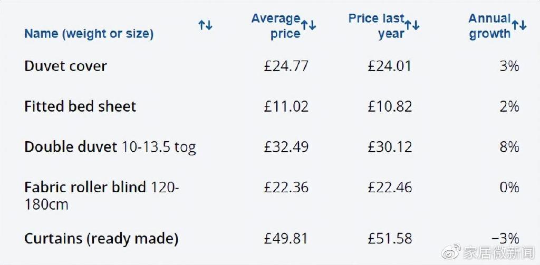Click the Average price column header
This screenshot has width=540, height=265.
pos(276,26)
